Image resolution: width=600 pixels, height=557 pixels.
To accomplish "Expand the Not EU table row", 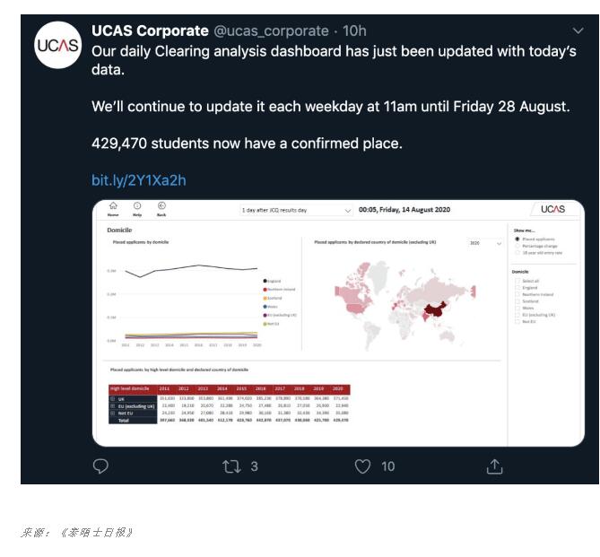I will point(112,413).
